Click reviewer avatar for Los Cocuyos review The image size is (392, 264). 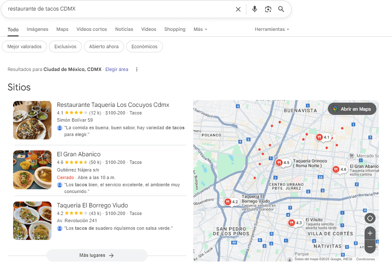click(60, 128)
